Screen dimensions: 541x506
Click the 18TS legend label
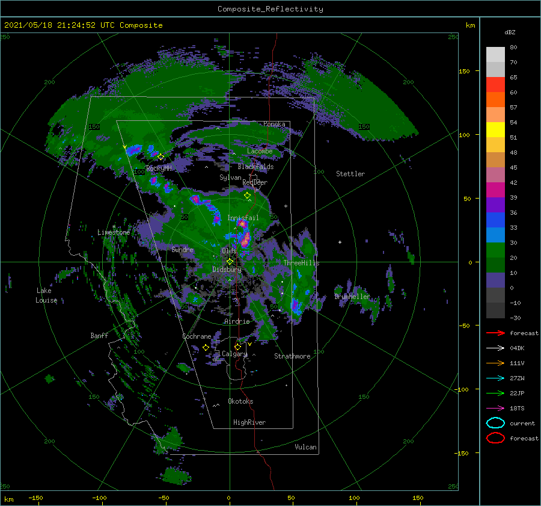pyautogui.click(x=517, y=409)
